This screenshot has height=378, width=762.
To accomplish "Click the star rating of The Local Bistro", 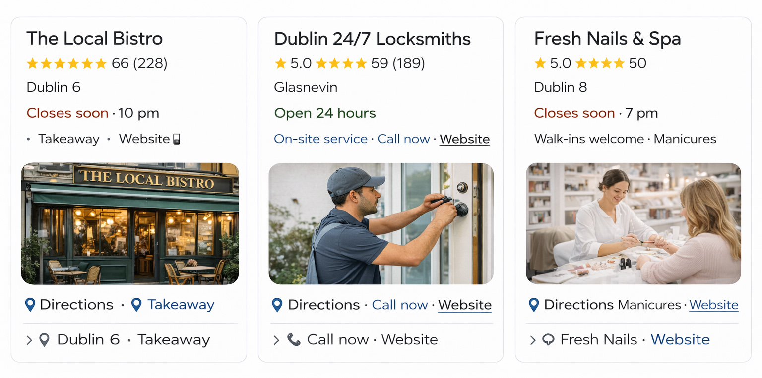I will [66, 63].
